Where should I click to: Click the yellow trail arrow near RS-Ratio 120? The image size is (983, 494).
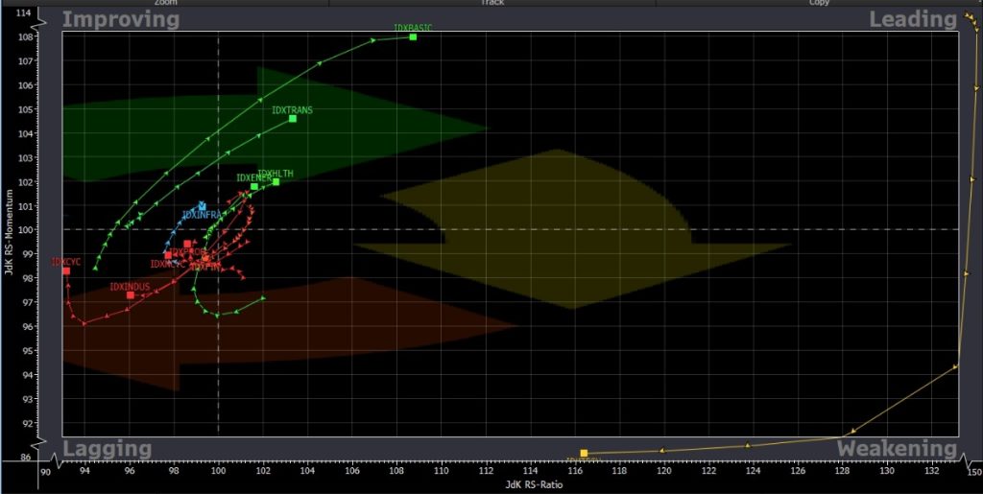[x=662, y=450]
